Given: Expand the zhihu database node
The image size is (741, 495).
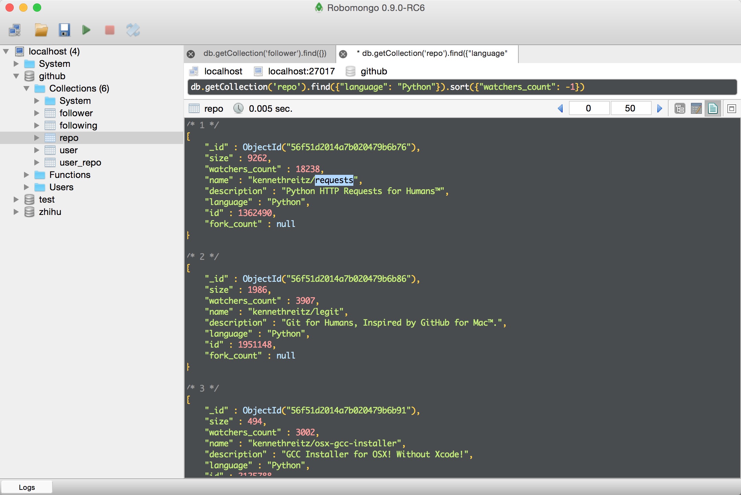Looking at the screenshot, I should tap(16, 212).
